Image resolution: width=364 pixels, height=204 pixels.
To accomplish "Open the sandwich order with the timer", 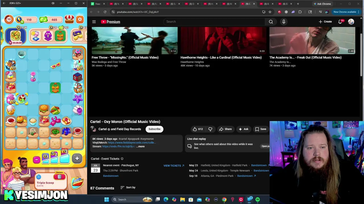I will pos(15,36).
